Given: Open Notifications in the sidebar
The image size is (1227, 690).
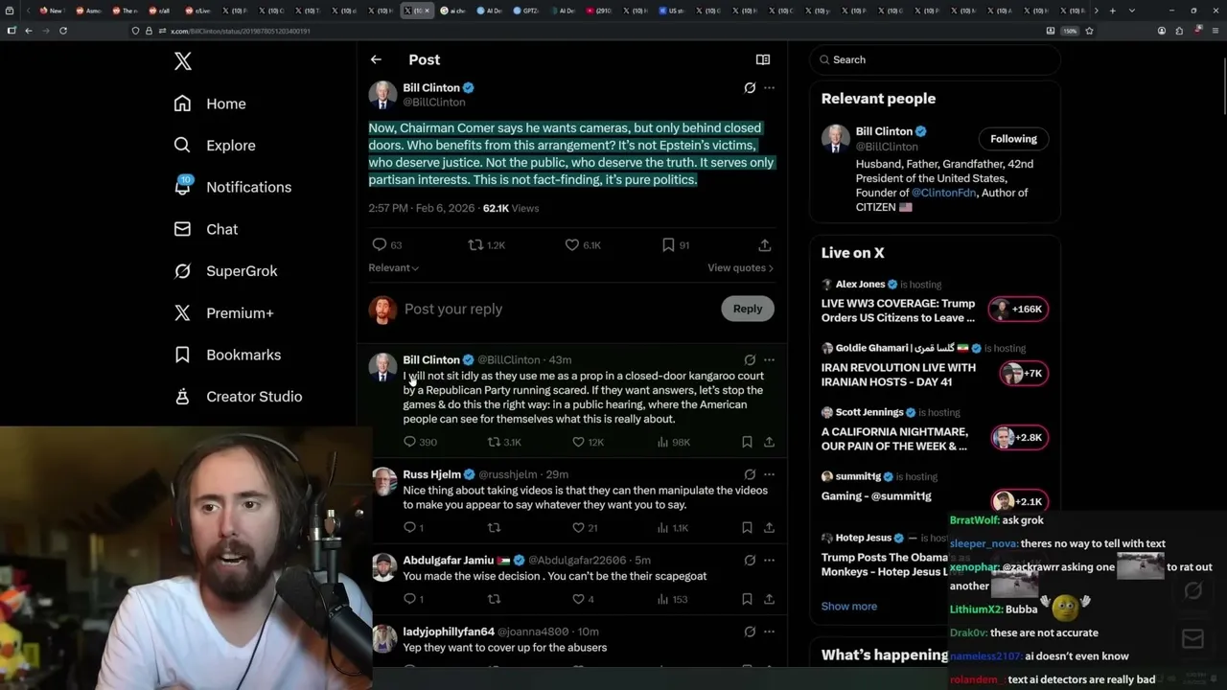Looking at the screenshot, I should tap(233, 187).
